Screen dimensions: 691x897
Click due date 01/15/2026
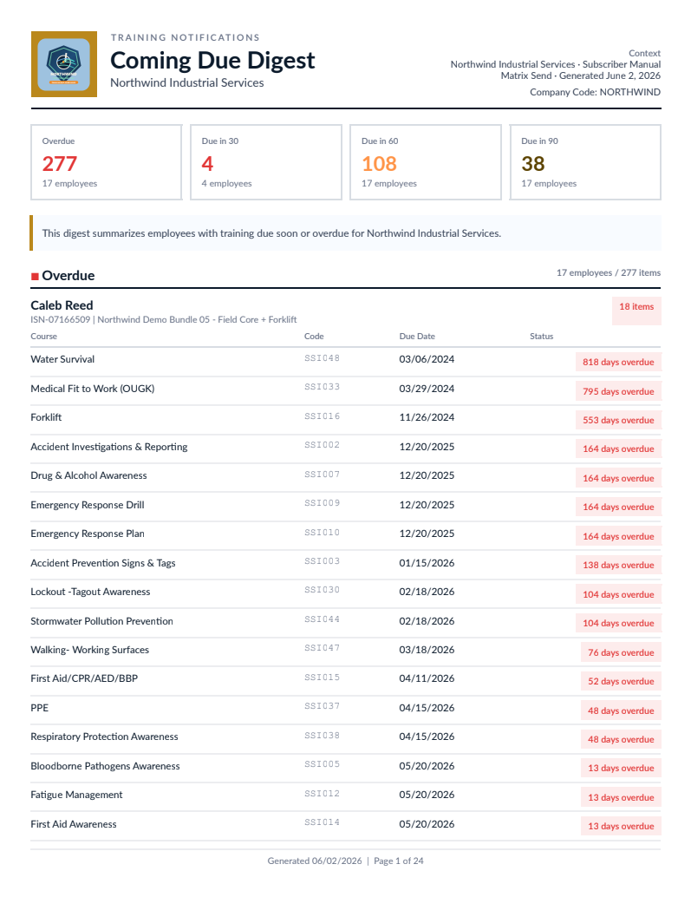tap(427, 563)
